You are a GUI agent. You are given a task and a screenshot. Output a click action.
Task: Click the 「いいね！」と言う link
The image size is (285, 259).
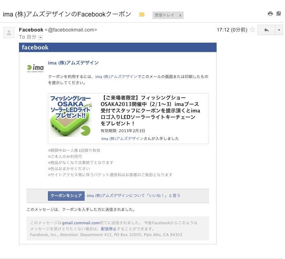[x=134, y=196]
